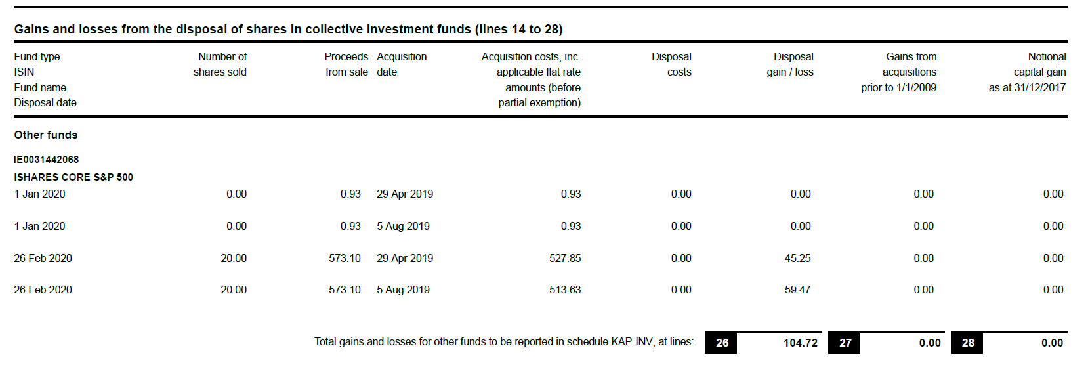Click the 'Acquisition date' column header
The width and height of the screenshot is (1088, 367).
402,64
